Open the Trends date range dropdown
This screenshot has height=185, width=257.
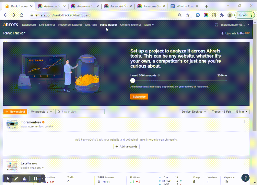pos(230,112)
